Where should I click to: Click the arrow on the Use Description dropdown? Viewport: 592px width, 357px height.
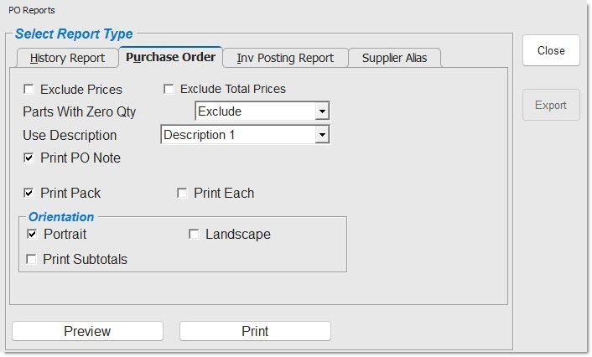(x=322, y=135)
